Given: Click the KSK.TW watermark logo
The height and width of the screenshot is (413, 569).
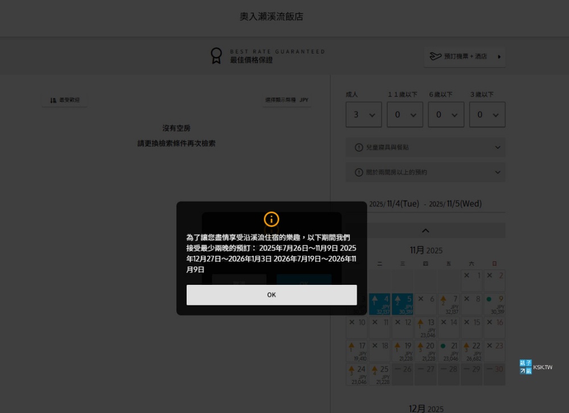Looking at the screenshot, I should point(535,367).
